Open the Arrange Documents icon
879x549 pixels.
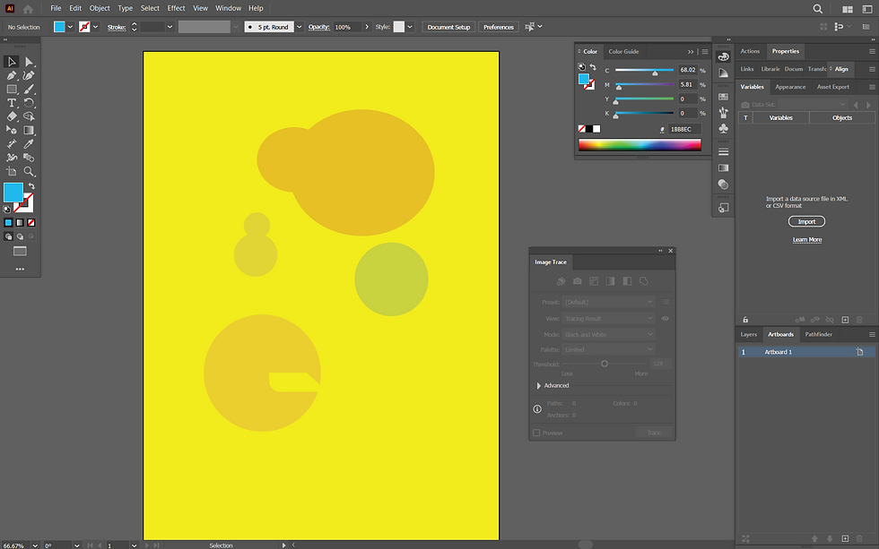pyautogui.click(x=848, y=9)
